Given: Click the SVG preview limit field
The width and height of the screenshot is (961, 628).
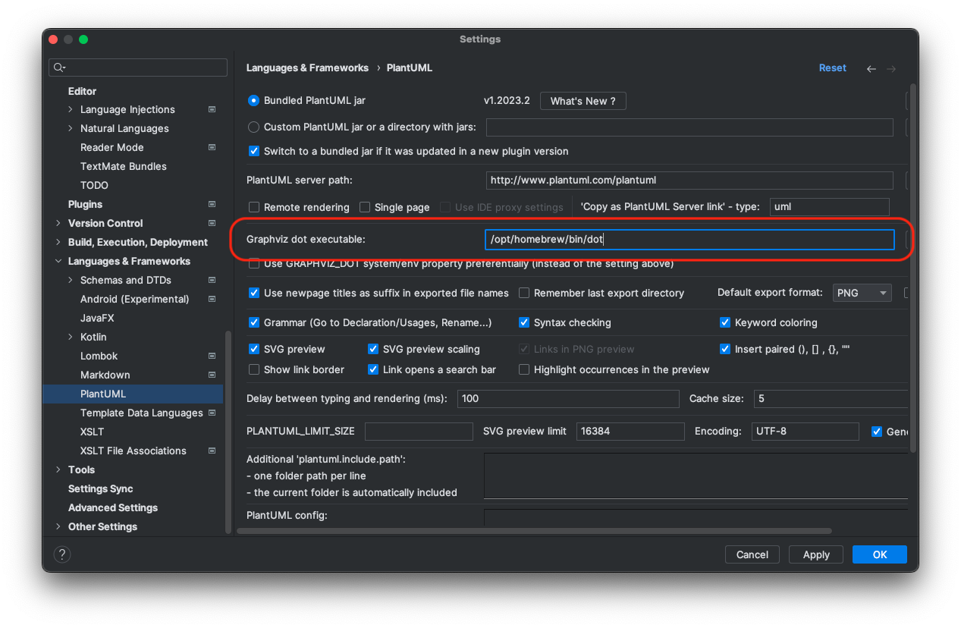Looking at the screenshot, I should [630, 432].
